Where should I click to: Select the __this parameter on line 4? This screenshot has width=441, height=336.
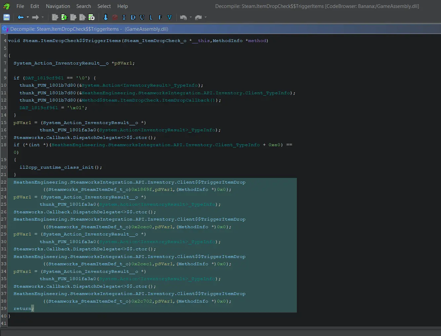pyautogui.click(x=201, y=41)
